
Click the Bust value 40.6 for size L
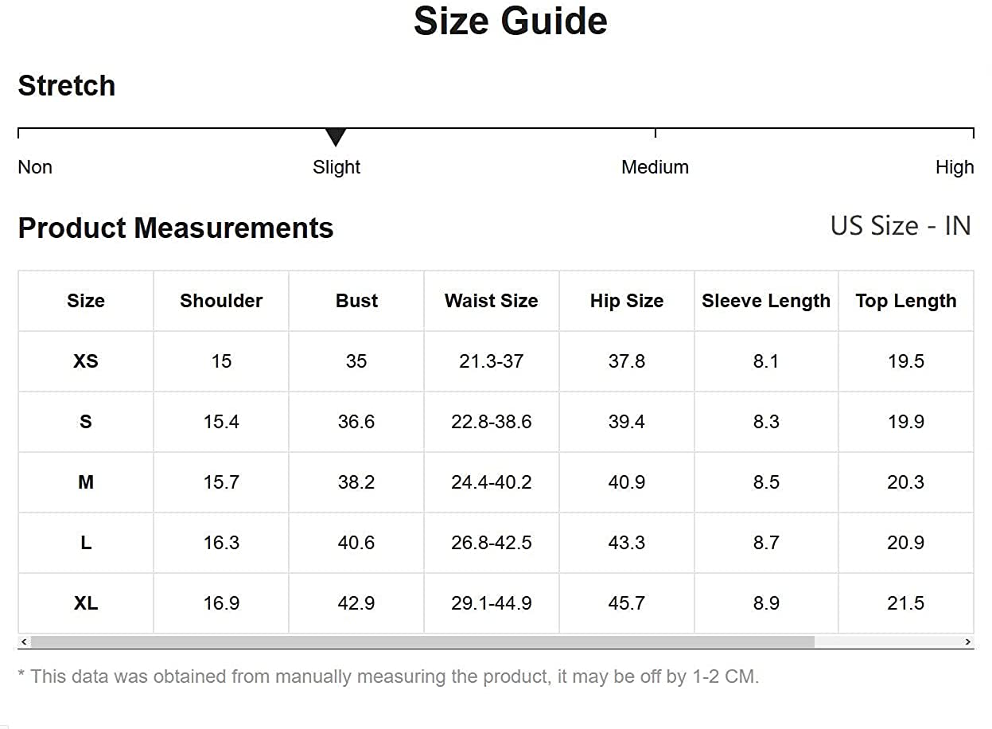[x=356, y=543]
